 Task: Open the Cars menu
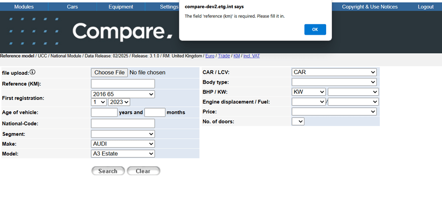pyautogui.click(x=72, y=7)
